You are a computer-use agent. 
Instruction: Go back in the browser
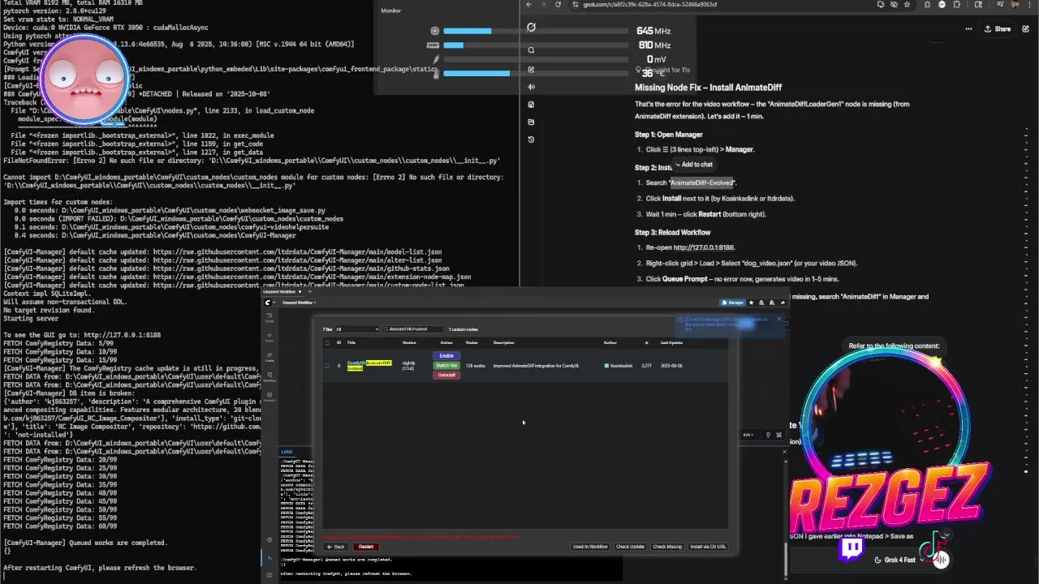coord(528,4)
